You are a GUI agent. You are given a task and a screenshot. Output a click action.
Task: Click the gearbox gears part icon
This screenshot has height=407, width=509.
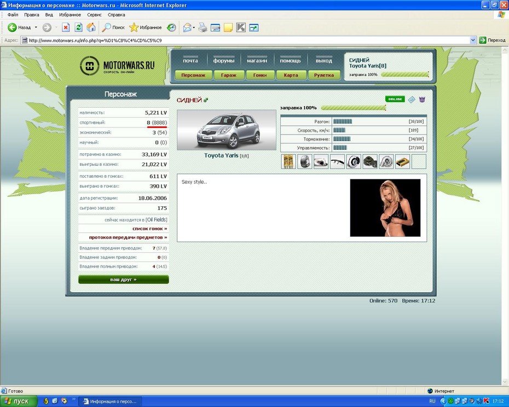tap(370, 161)
